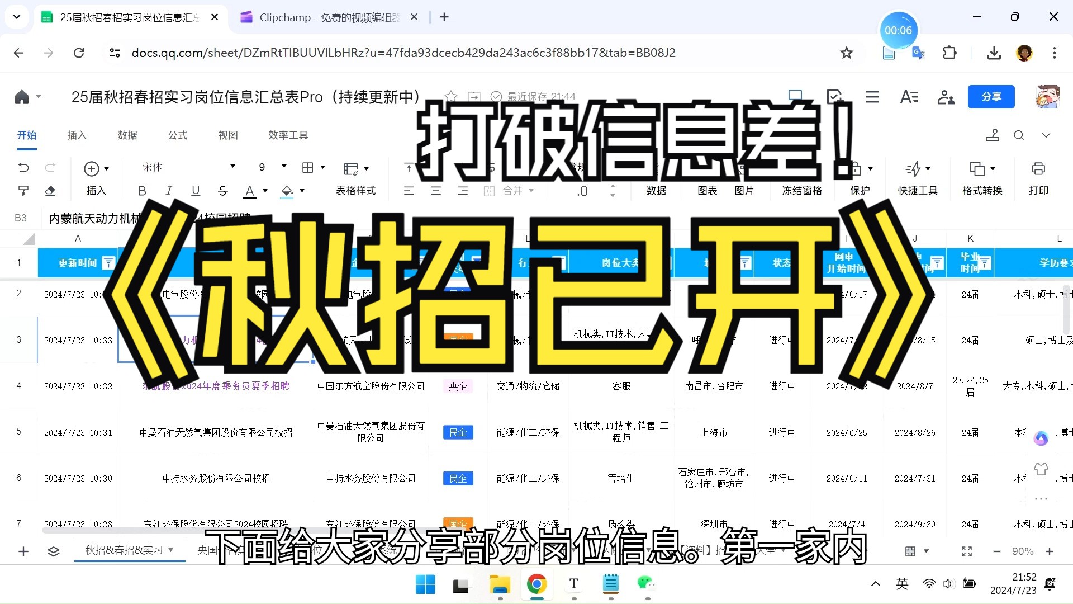Open the 数据 toolbar button
The height and width of the screenshot is (604, 1073).
tap(656, 191)
